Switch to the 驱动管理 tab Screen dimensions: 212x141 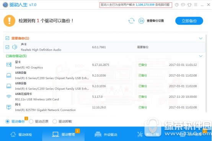click(x=64, y=134)
